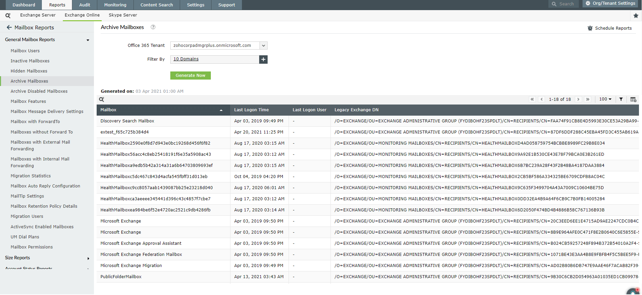The height and width of the screenshot is (295, 642).
Task: Change the rows-per-page 100 dropdown
Action: click(x=605, y=99)
